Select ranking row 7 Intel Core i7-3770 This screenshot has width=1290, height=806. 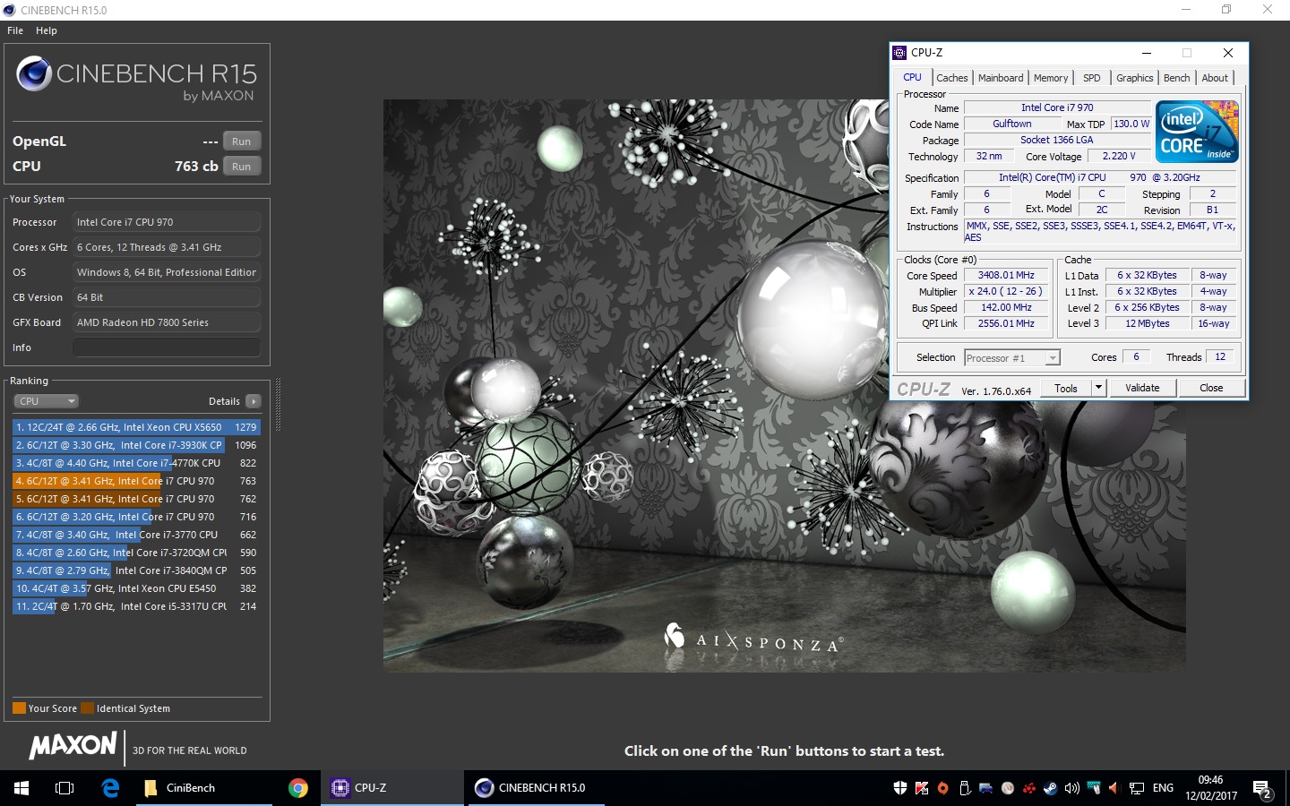coord(136,535)
